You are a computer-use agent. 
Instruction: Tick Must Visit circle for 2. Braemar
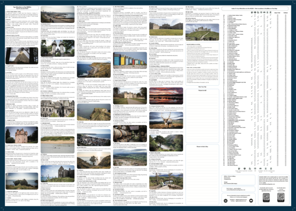click(277, 17)
